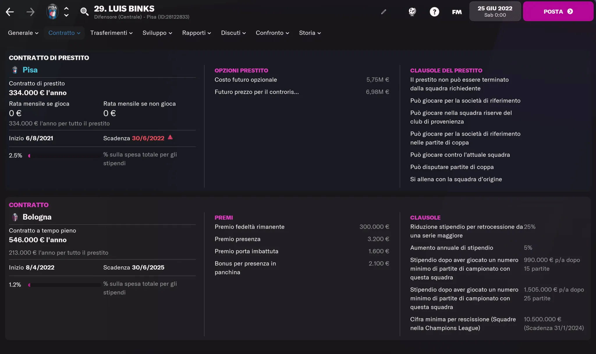This screenshot has width=596, height=354.
Task: Expand the Generale dropdown menu
Action: 23,33
